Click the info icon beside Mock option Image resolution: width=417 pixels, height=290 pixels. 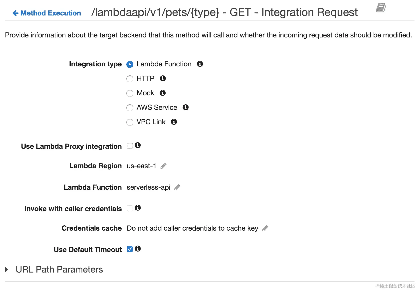(163, 93)
